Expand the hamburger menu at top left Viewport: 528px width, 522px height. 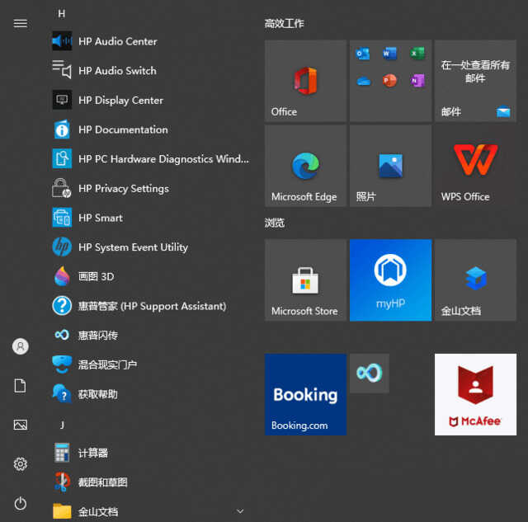[21, 24]
